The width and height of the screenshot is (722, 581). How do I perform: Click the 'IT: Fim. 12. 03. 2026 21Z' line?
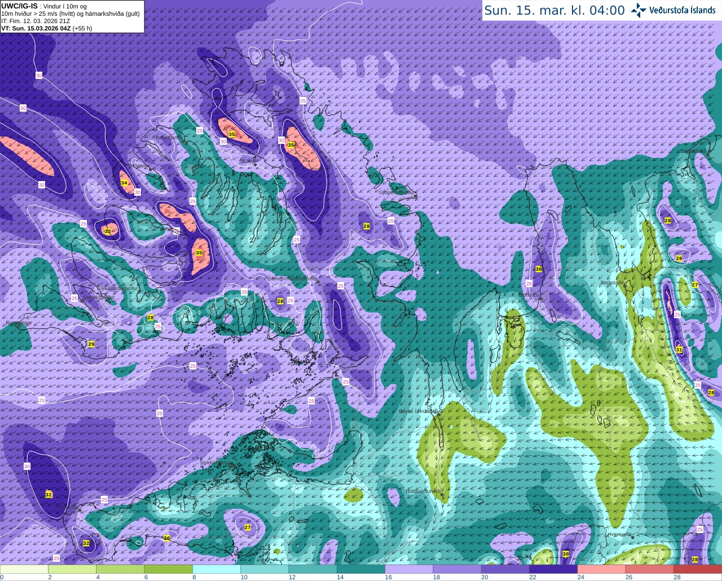coord(36,21)
